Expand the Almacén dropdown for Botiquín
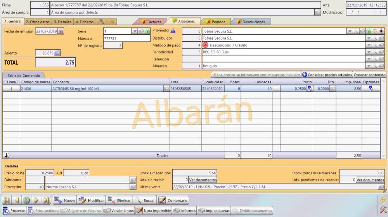 pos(368,66)
